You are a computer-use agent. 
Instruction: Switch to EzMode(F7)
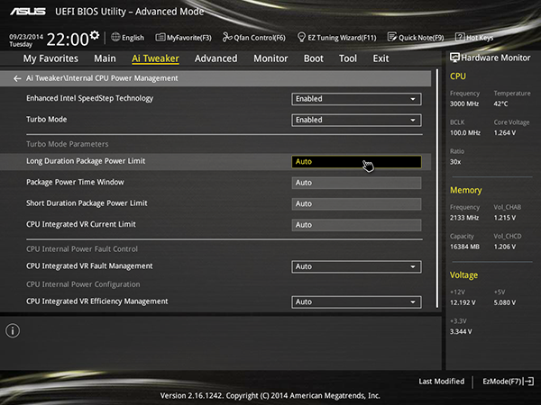[508, 382]
